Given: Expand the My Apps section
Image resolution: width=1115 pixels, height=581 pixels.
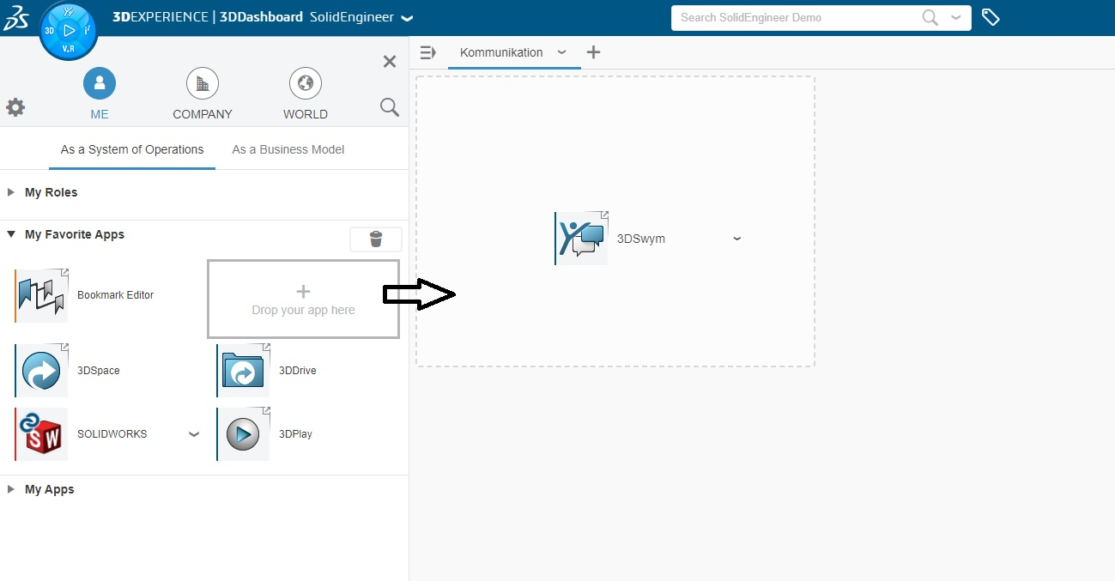Looking at the screenshot, I should 11,489.
